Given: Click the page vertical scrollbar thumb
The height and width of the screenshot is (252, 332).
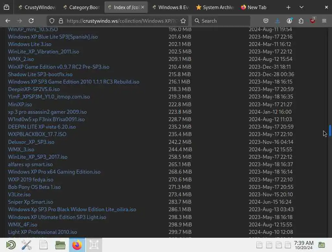Looking at the screenshot, I should coord(330,131).
